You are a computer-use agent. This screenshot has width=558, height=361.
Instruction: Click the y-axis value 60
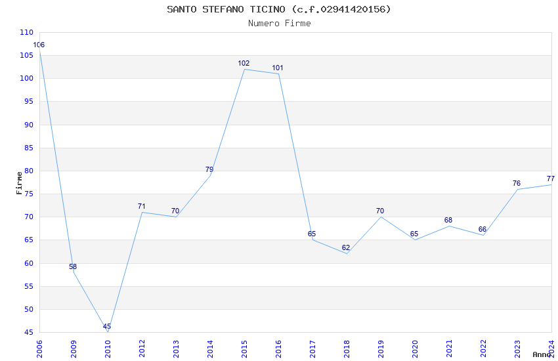(x=29, y=263)
